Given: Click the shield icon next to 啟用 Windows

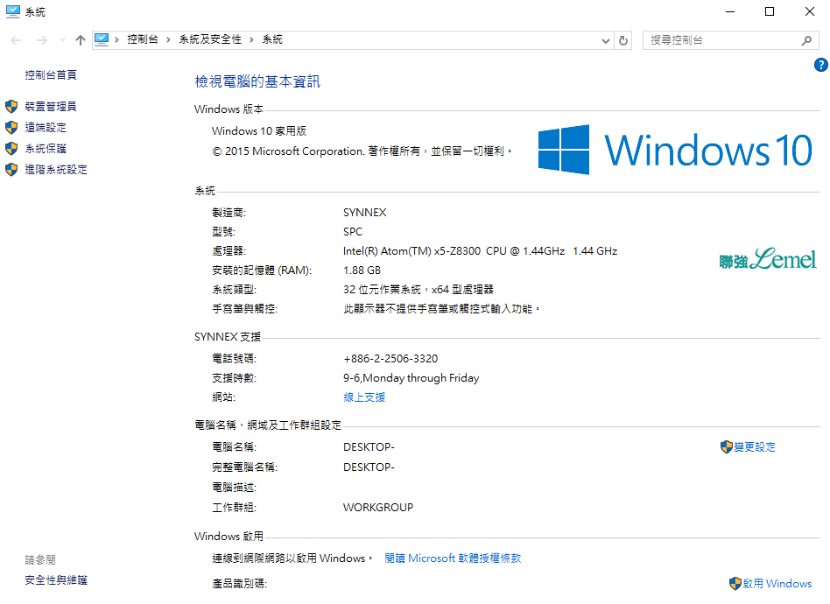Looking at the screenshot, I should click(x=735, y=584).
